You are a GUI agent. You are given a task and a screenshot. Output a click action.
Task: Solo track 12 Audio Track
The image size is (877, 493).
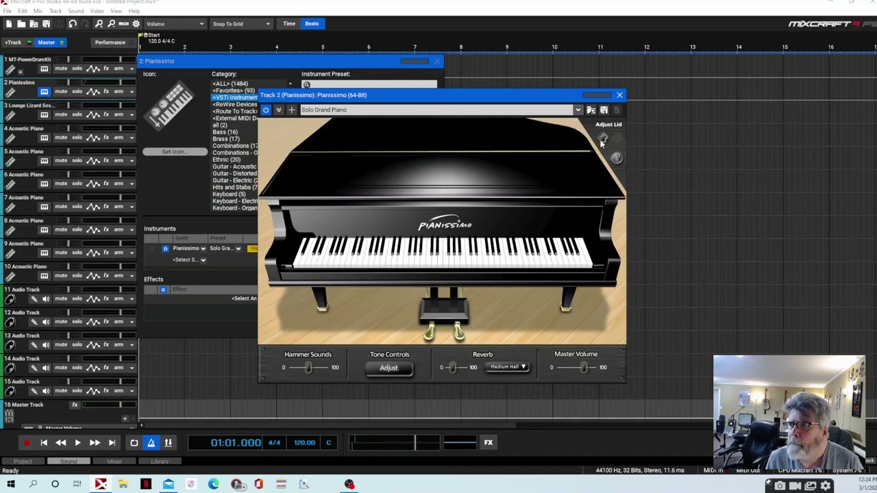[77, 322]
